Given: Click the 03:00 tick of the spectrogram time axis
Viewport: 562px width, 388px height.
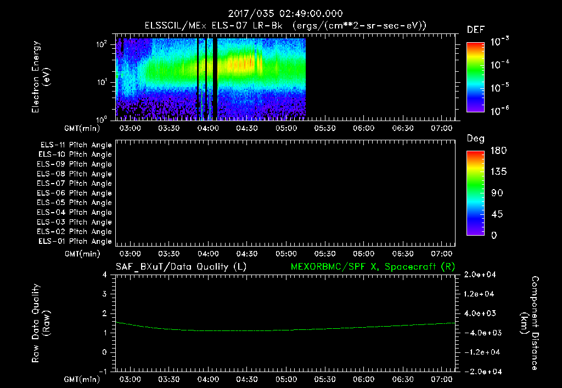Looking at the screenshot, I should tap(130, 128).
